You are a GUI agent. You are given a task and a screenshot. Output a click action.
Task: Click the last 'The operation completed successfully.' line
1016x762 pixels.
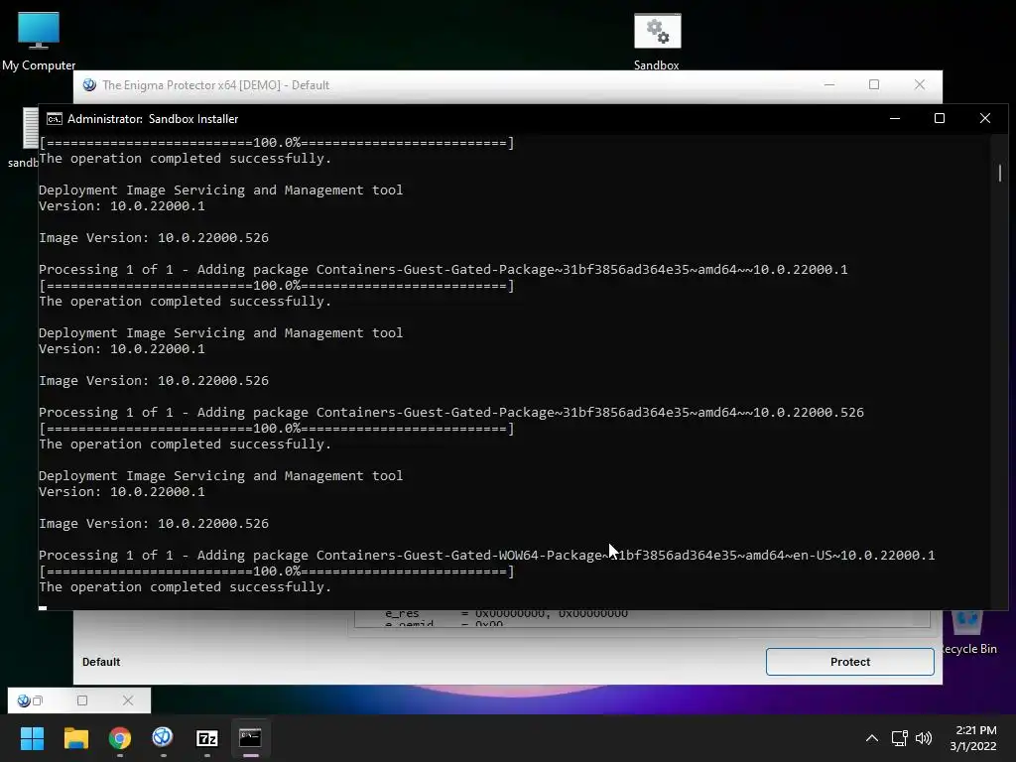point(186,587)
